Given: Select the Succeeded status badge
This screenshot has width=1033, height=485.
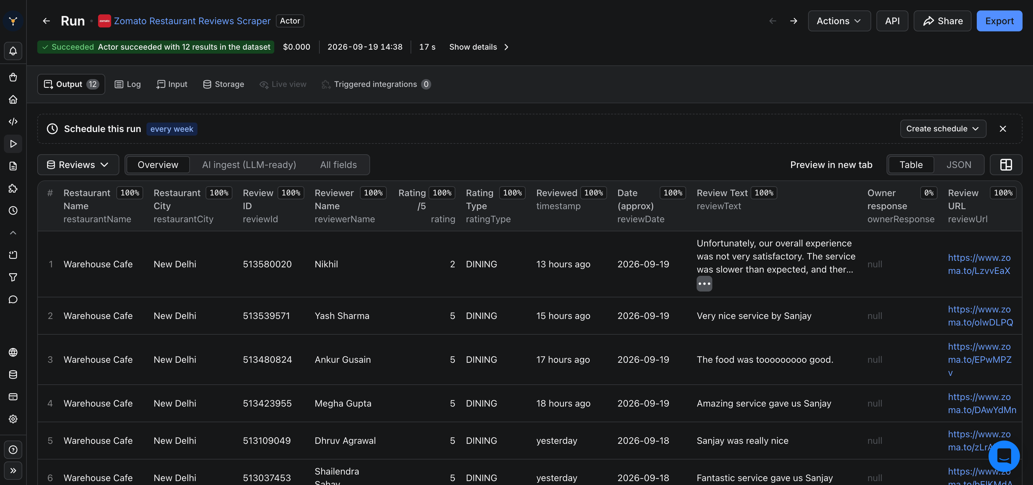Looking at the screenshot, I should click(156, 47).
